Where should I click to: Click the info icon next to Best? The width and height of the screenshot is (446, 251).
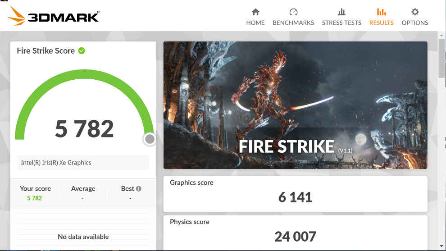138,189
